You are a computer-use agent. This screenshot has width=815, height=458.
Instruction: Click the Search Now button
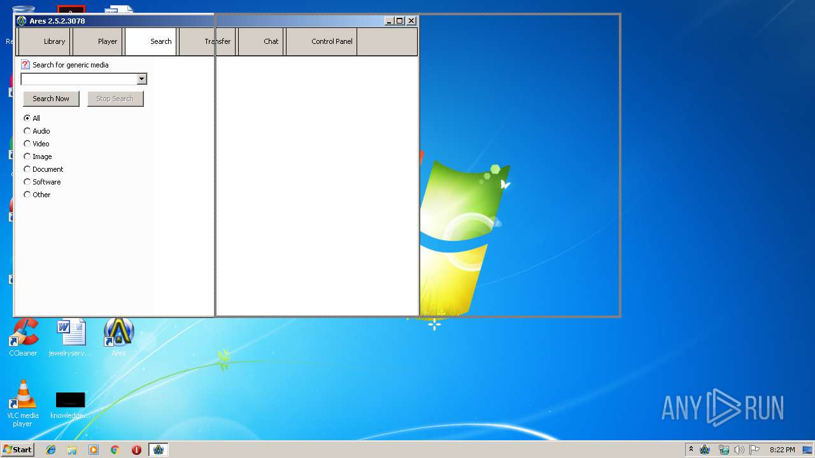[x=51, y=99]
